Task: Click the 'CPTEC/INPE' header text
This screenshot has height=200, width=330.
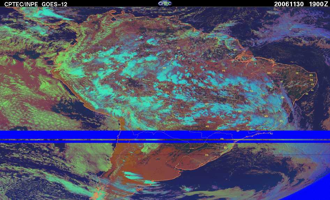Action: 21,4
